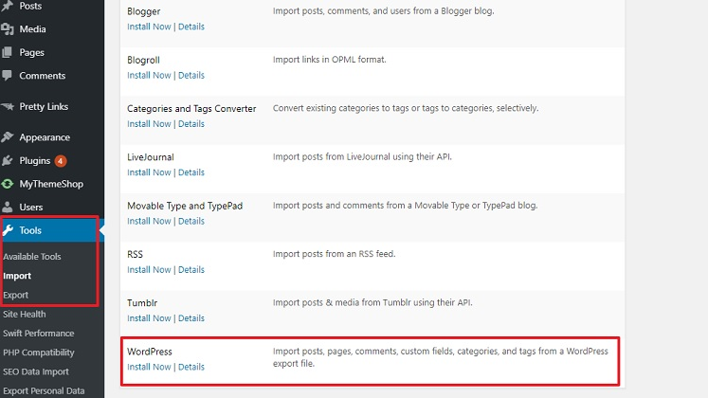Click the 'Blogroll' importer title

(x=143, y=60)
